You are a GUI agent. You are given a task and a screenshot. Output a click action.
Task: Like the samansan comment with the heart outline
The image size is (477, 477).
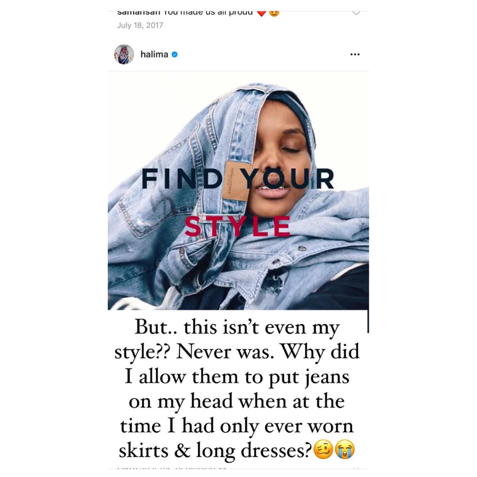[356, 13]
